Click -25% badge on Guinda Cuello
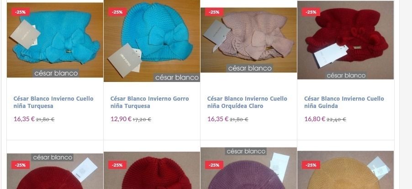412x189 pixels. (x=311, y=12)
